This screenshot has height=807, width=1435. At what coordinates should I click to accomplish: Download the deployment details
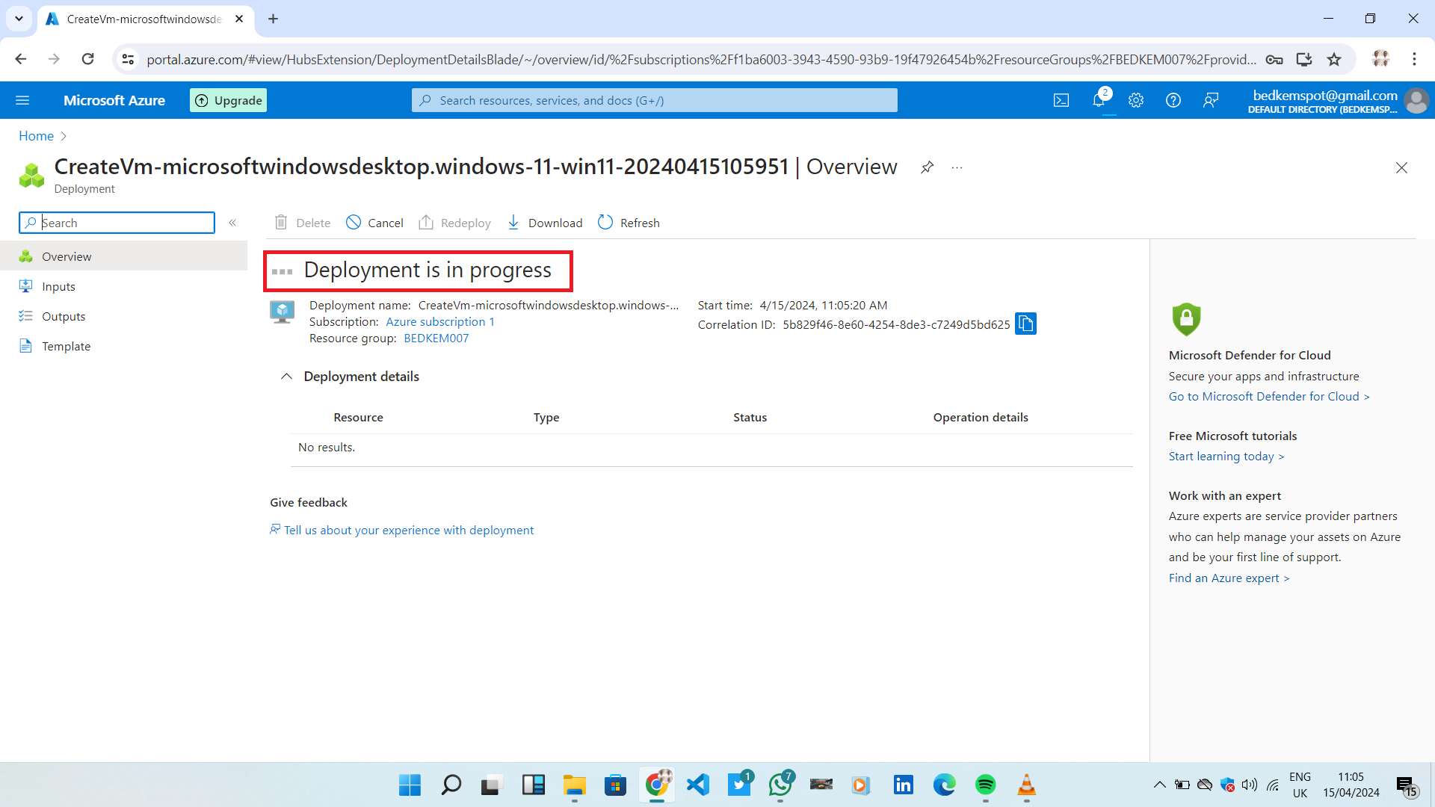(x=545, y=223)
